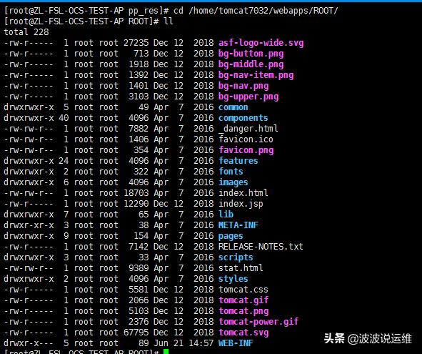Image resolution: width=422 pixels, height=354 pixels.
Task: Select the features directory name
Action: [x=238, y=161]
